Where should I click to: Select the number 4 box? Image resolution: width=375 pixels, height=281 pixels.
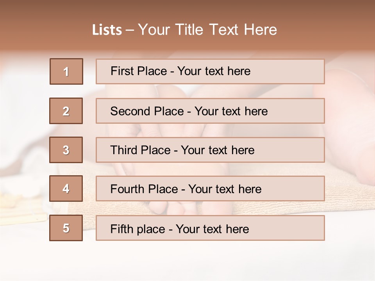[x=66, y=189]
